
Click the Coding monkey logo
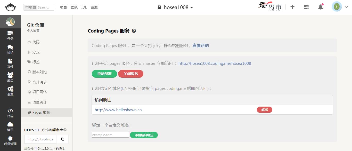coord(10,7)
